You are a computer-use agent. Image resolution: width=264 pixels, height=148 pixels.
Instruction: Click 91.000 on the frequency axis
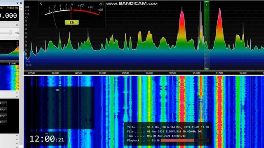click(x=196, y=73)
